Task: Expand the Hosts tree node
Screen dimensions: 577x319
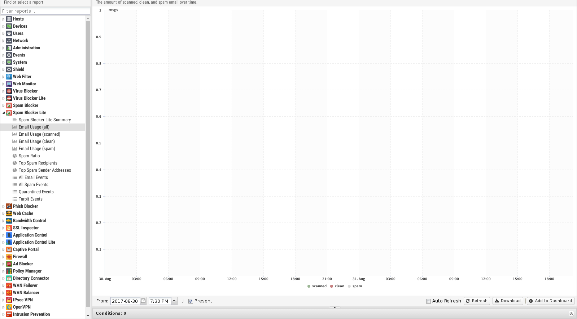Action: (4, 19)
